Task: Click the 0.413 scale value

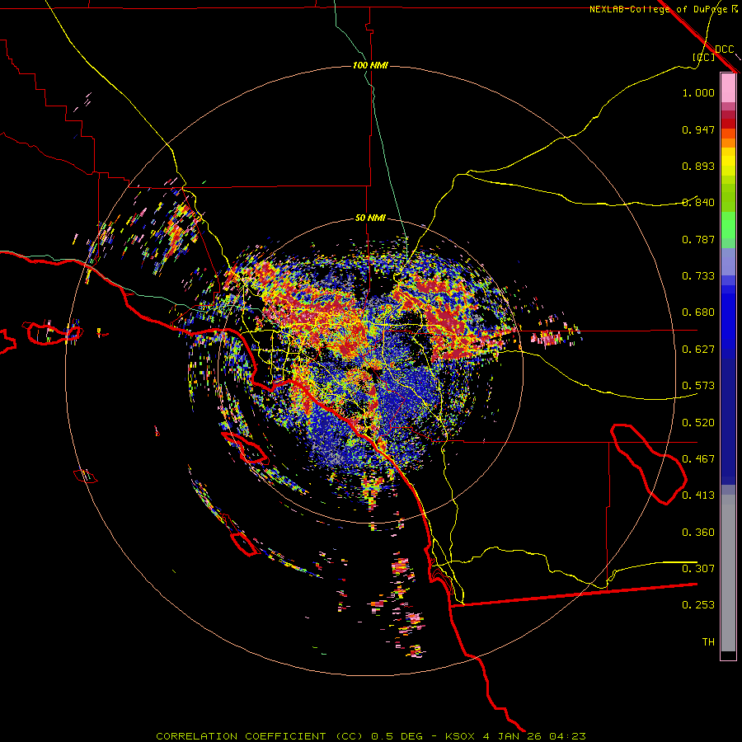Action: 698,495
